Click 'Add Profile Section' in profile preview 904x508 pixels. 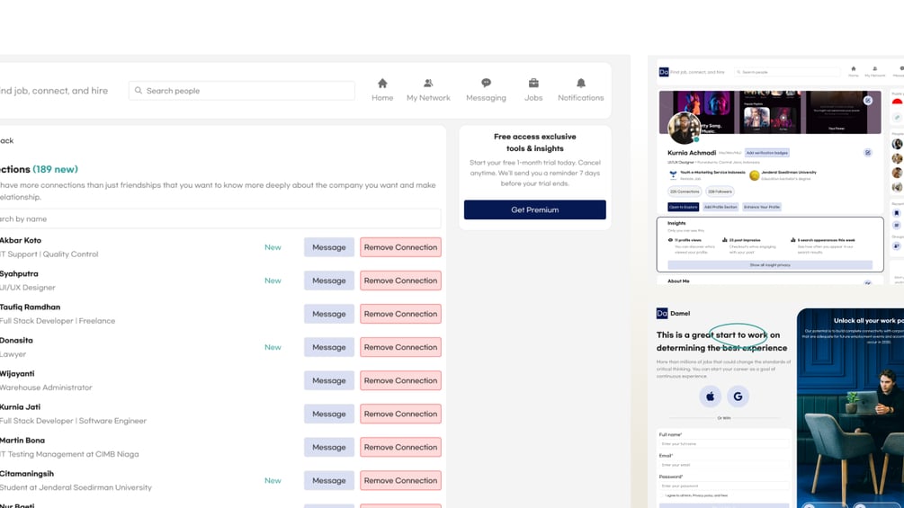(x=721, y=207)
